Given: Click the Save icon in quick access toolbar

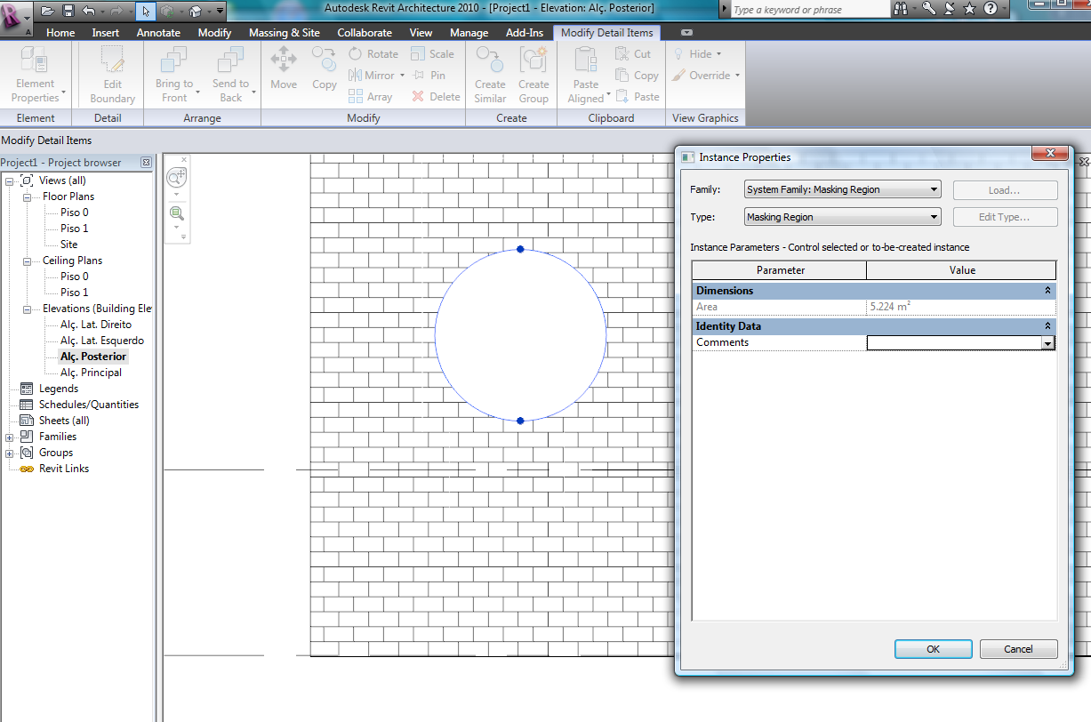Looking at the screenshot, I should [68, 11].
